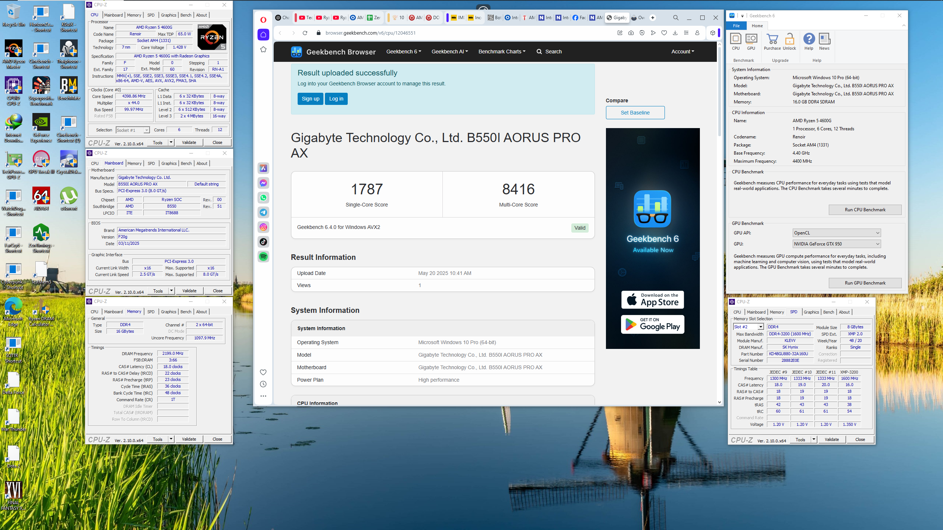Open history clock icon in Opera sidebar
Image resolution: width=943 pixels, height=530 pixels.
263,384
